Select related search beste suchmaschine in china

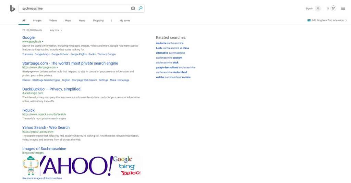point(172,48)
